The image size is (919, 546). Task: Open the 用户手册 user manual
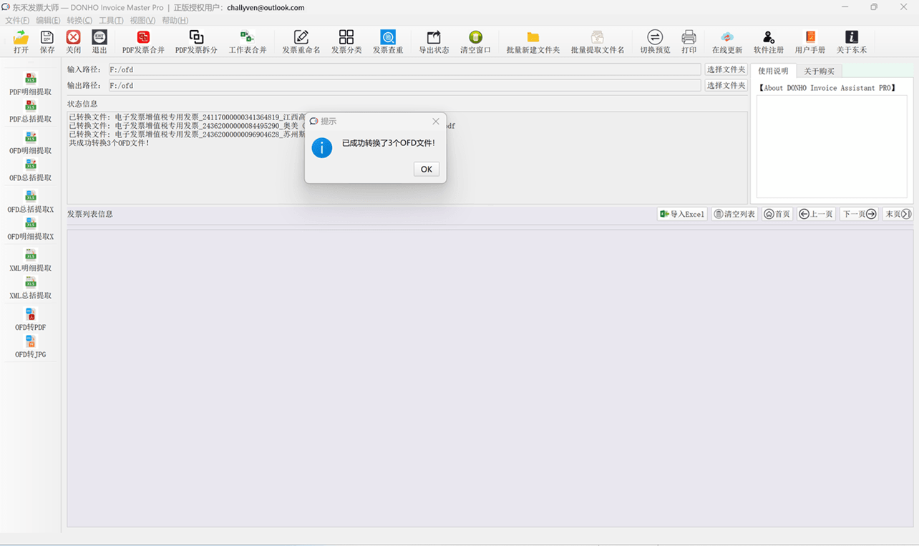click(x=810, y=42)
